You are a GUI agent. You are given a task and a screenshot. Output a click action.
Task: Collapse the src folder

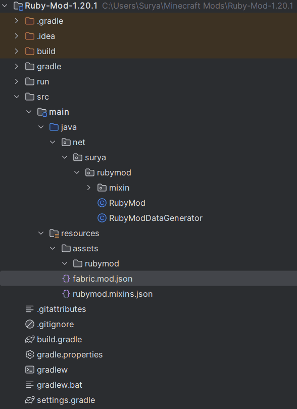pos(17,97)
